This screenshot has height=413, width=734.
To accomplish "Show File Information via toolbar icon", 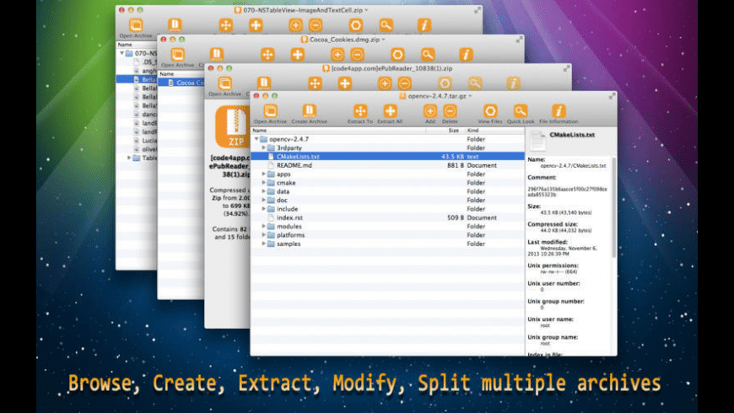I will click(559, 111).
